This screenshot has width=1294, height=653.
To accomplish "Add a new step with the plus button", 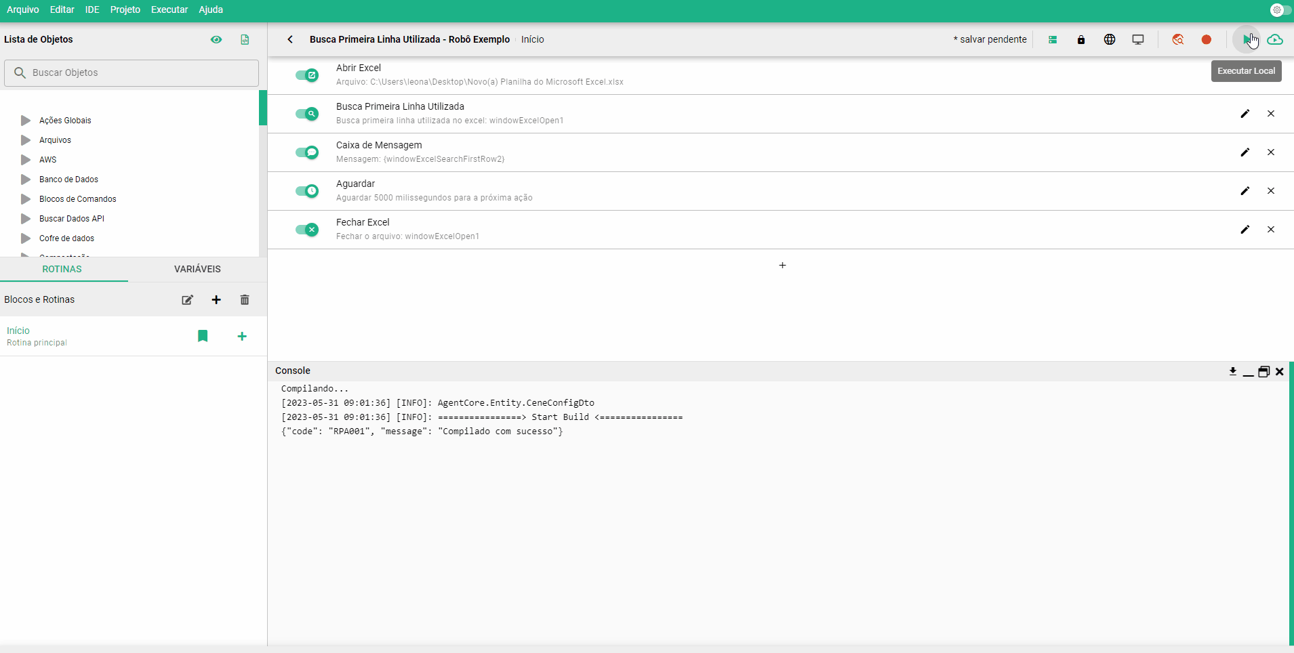I will coord(782,266).
